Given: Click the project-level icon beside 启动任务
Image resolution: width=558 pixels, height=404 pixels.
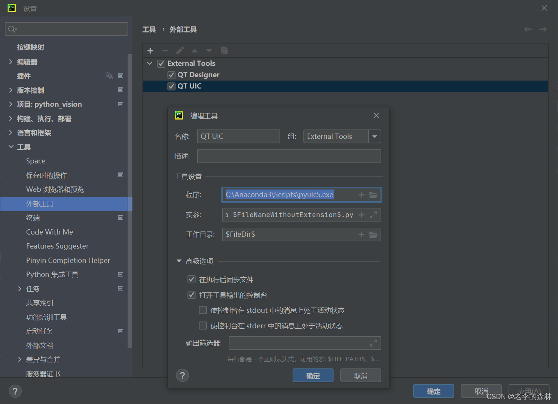Looking at the screenshot, I should (120, 331).
